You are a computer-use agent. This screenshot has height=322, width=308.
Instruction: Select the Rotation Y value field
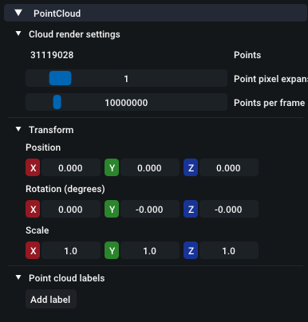(x=149, y=209)
